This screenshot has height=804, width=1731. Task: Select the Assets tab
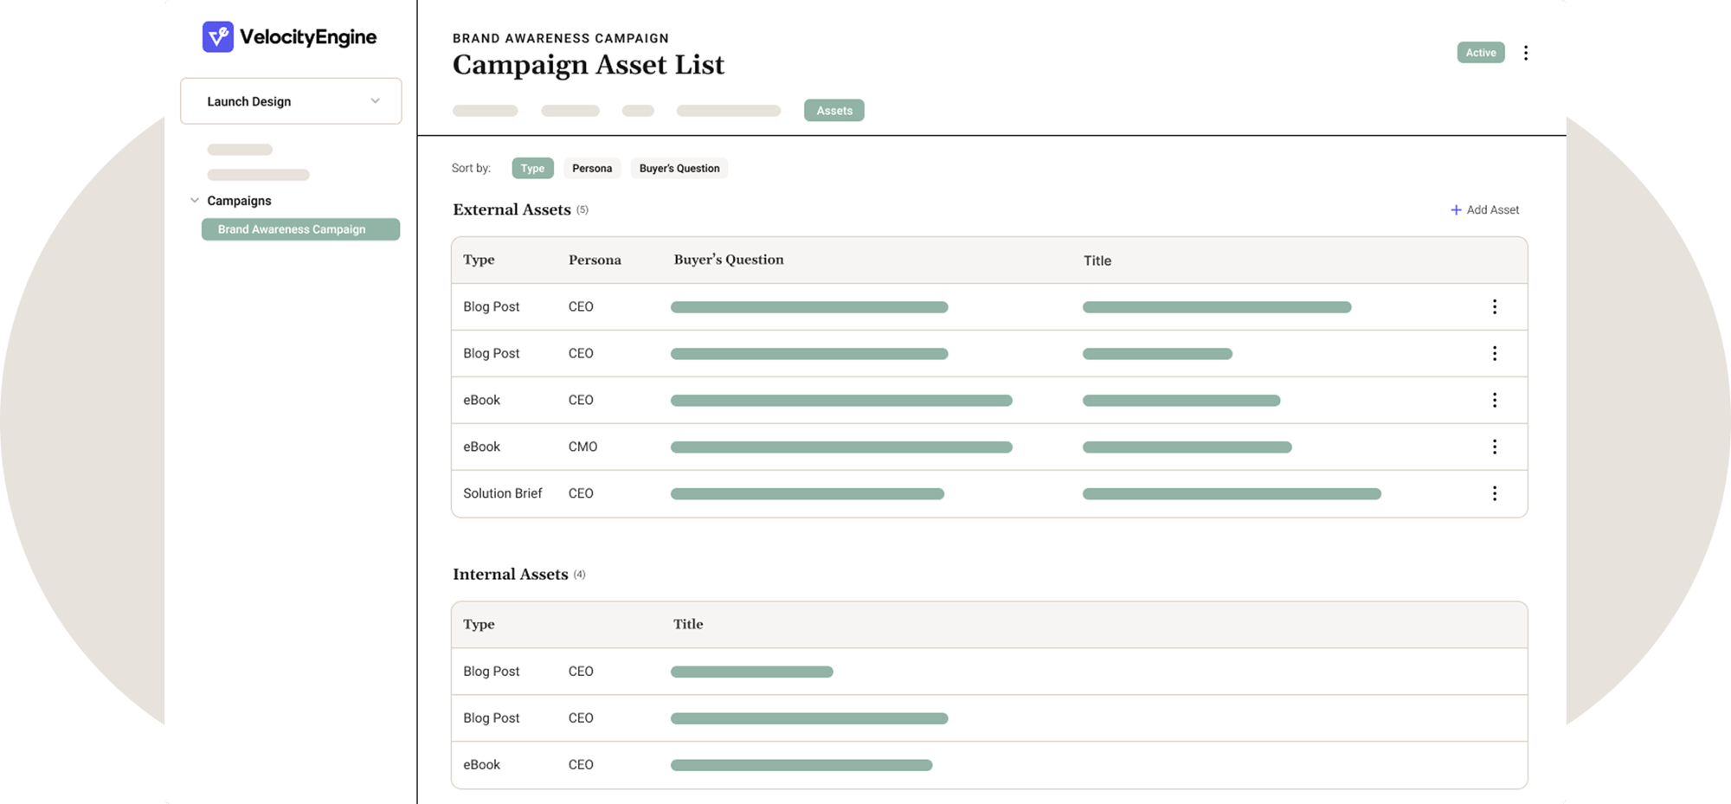pos(833,111)
